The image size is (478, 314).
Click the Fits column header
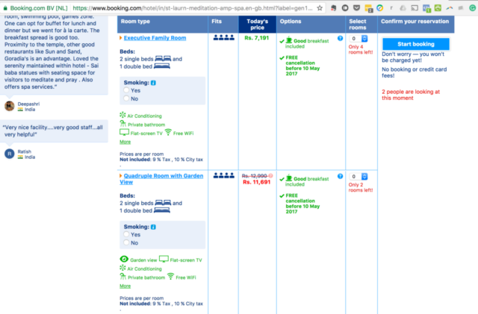[x=223, y=25]
